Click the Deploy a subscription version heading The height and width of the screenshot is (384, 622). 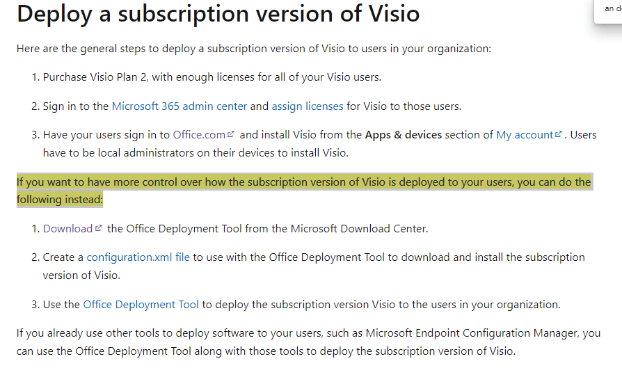(218, 13)
